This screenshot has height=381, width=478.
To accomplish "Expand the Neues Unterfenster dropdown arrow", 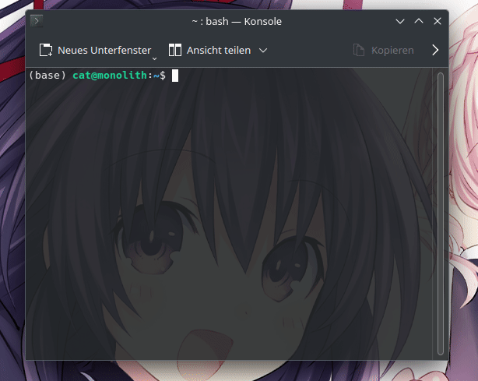I will point(154,58).
